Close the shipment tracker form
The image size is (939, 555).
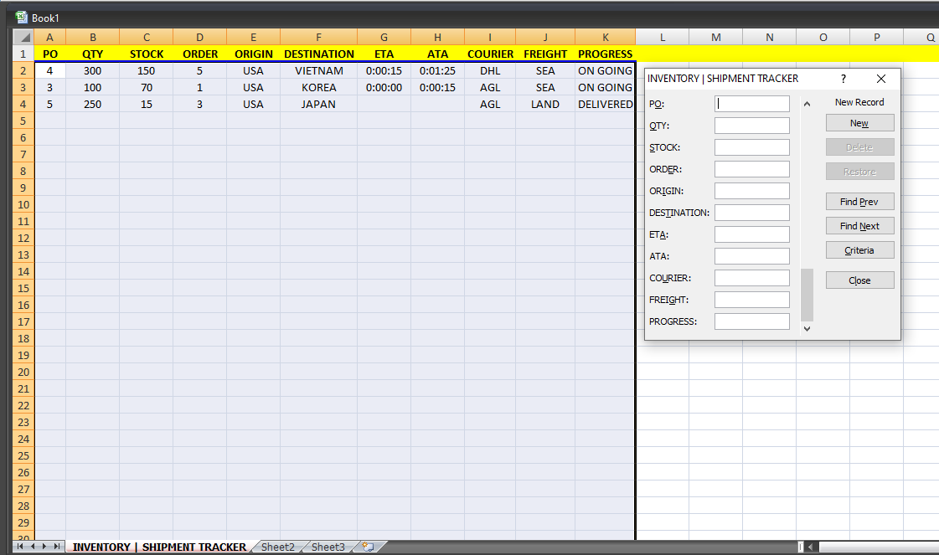[x=859, y=280]
